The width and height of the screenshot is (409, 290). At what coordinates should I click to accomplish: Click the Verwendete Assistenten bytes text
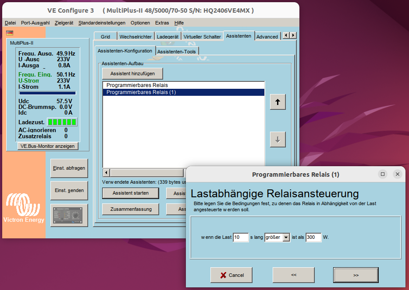point(144,182)
